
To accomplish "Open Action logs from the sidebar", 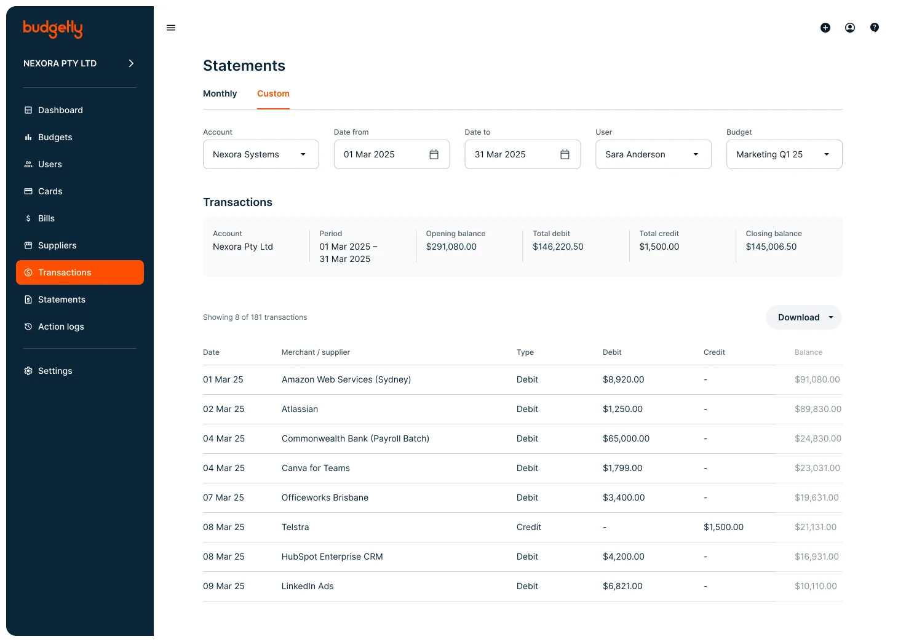I will coord(61,327).
